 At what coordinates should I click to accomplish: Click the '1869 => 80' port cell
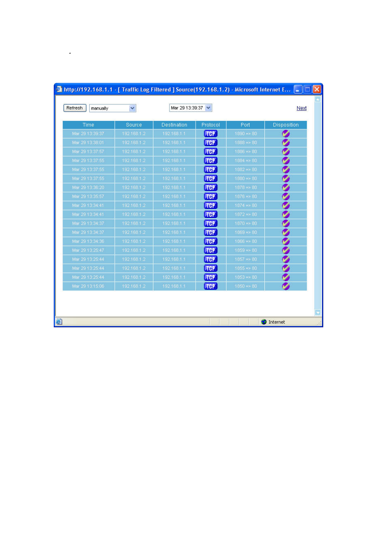(246, 233)
